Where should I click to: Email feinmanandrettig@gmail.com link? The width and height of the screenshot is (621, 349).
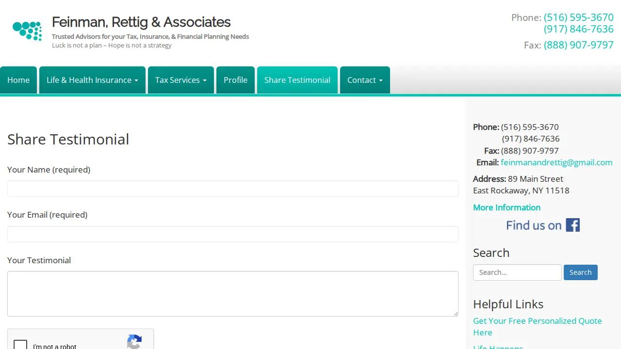coord(556,162)
